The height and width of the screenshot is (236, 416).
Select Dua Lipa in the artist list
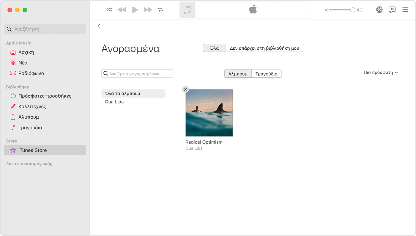pos(115,102)
